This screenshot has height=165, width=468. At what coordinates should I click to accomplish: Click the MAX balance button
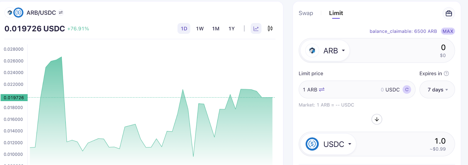click(x=448, y=31)
